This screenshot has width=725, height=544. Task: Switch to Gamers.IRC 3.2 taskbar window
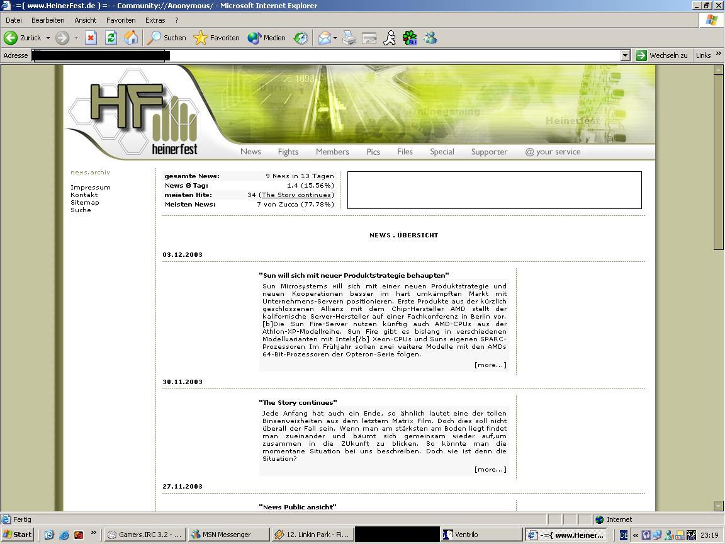[x=145, y=535]
